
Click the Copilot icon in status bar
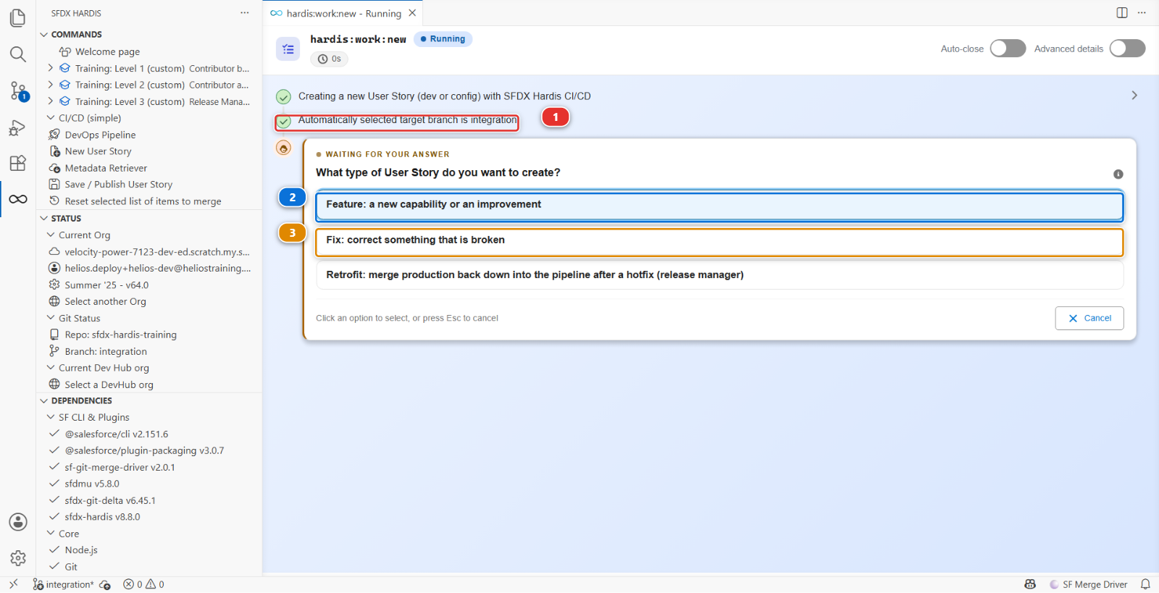pos(1030,584)
